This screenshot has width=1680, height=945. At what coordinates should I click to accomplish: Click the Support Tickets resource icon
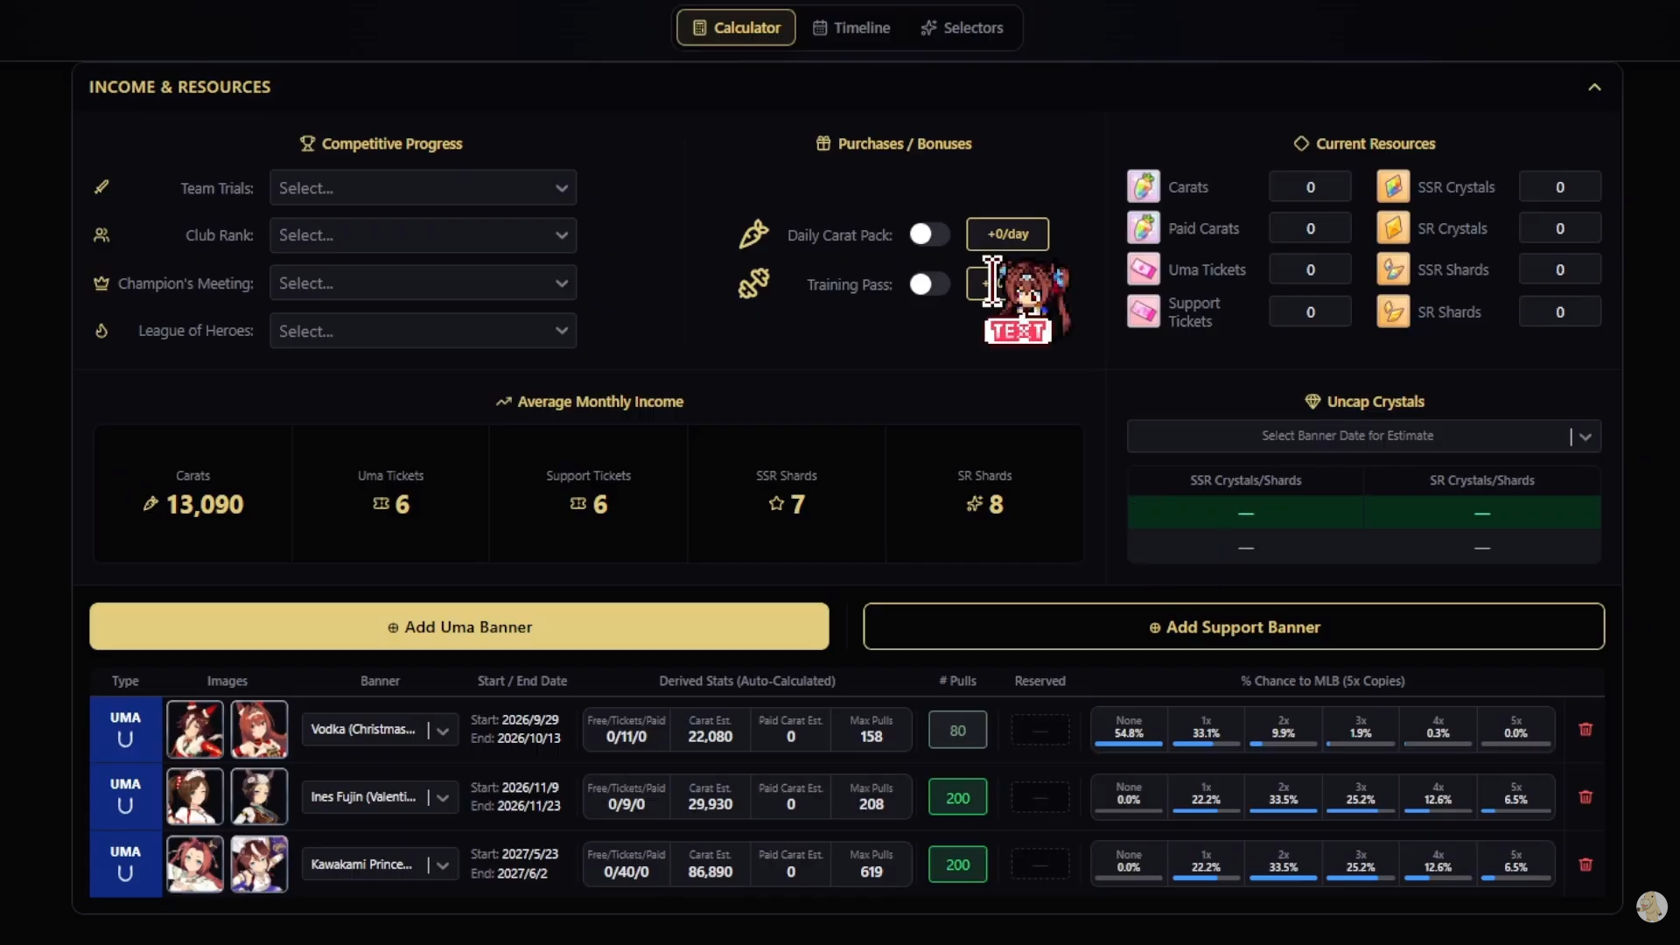click(x=1144, y=311)
